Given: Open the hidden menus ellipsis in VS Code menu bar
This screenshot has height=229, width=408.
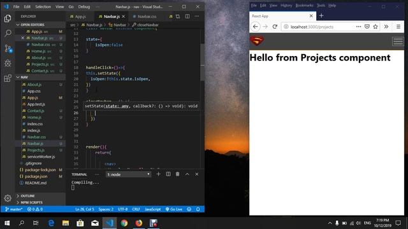Looking at the screenshot, I should 98,7.
